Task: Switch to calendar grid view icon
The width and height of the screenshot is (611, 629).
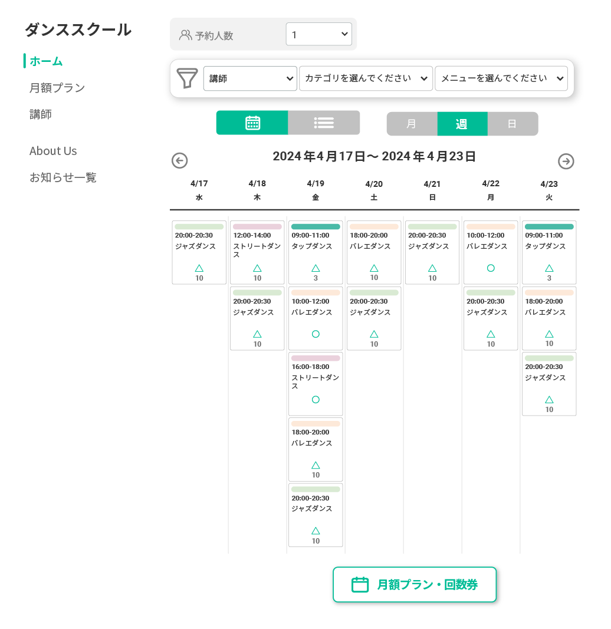Action: 252,123
